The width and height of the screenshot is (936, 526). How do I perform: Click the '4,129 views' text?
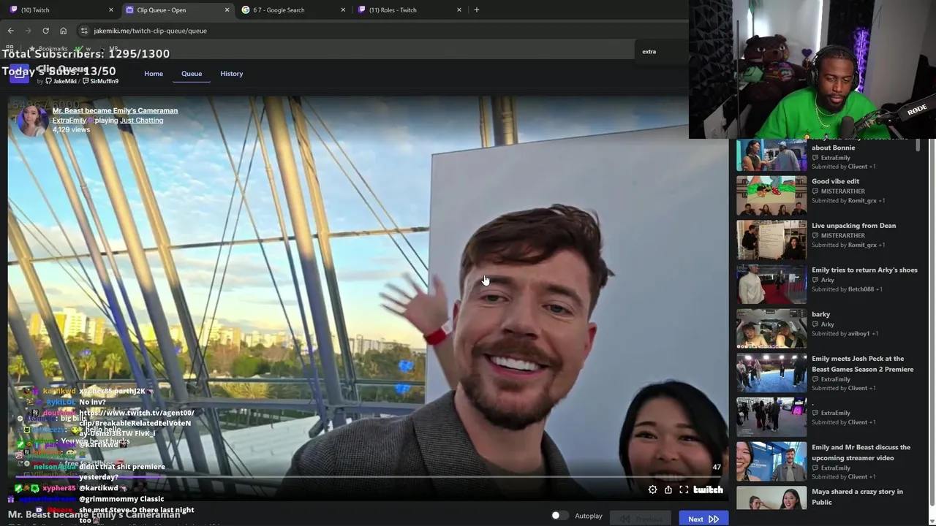click(x=71, y=129)
